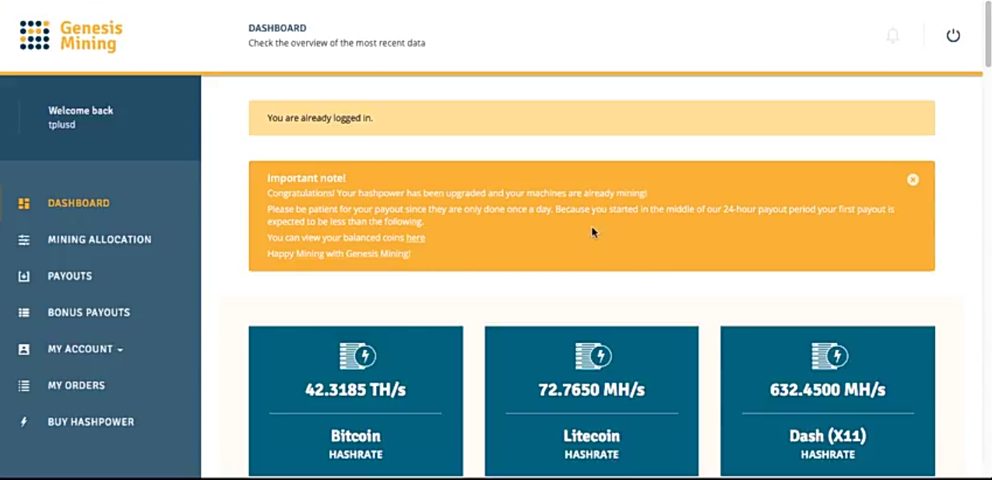The height and width of the screenshot is (480, 992).
Task: Click the Bitcoin hashrate card icon
Action: 357,356
